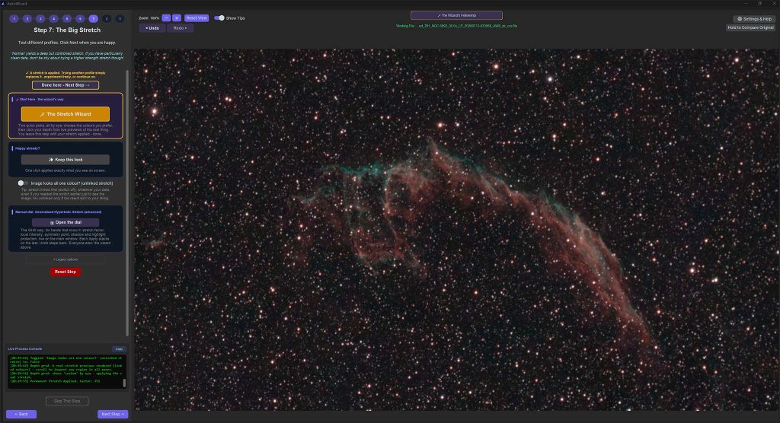Click 'A stretch is applied' notice text
The height and width of the screenshot is (423, 780).
[x=66, y=75]
